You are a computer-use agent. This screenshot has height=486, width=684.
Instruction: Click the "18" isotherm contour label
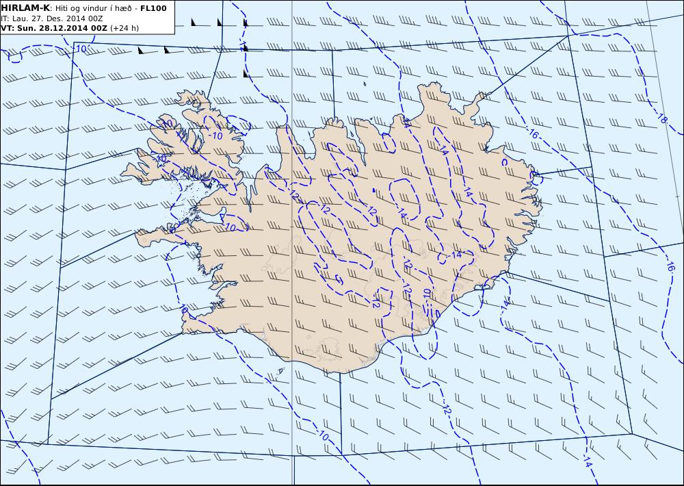click(662, 118)
